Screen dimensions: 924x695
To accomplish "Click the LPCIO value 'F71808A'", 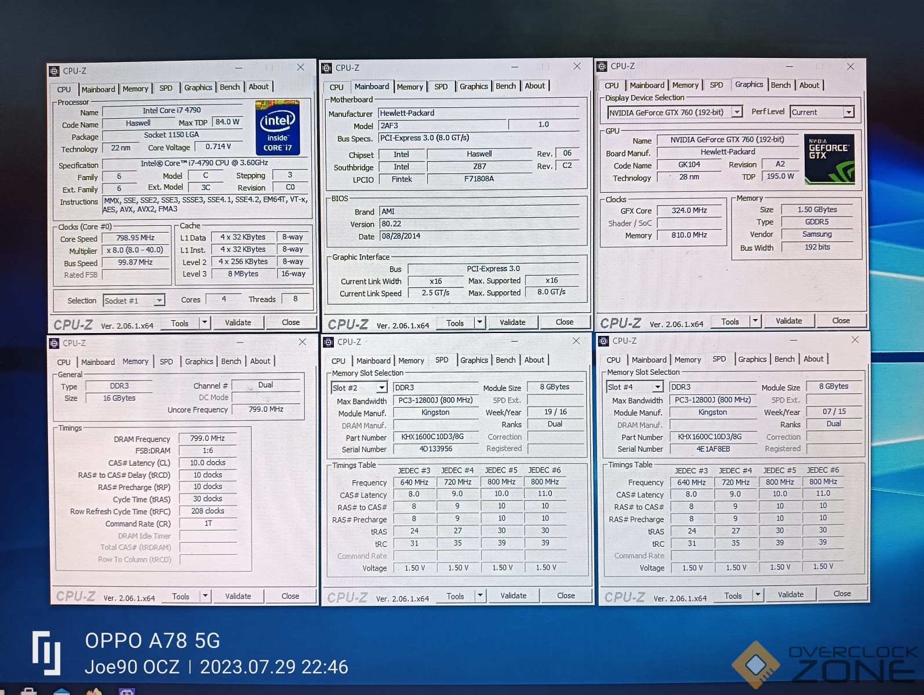I will tap(479, 179).
